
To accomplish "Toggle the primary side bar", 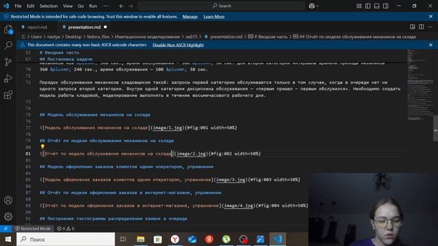I will pos(368,6).
